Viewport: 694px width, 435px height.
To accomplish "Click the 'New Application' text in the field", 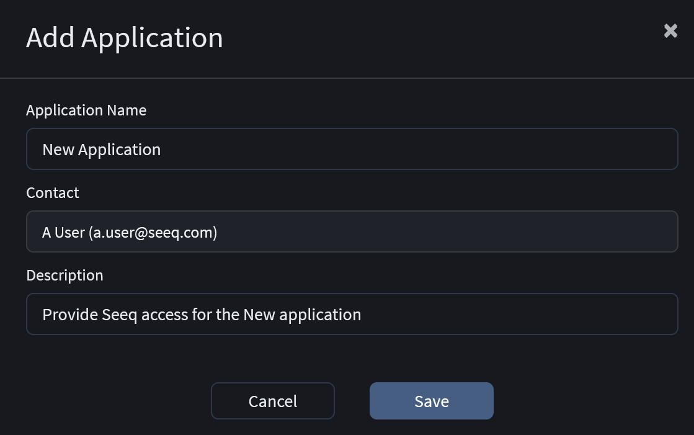I will pos(101,150).
